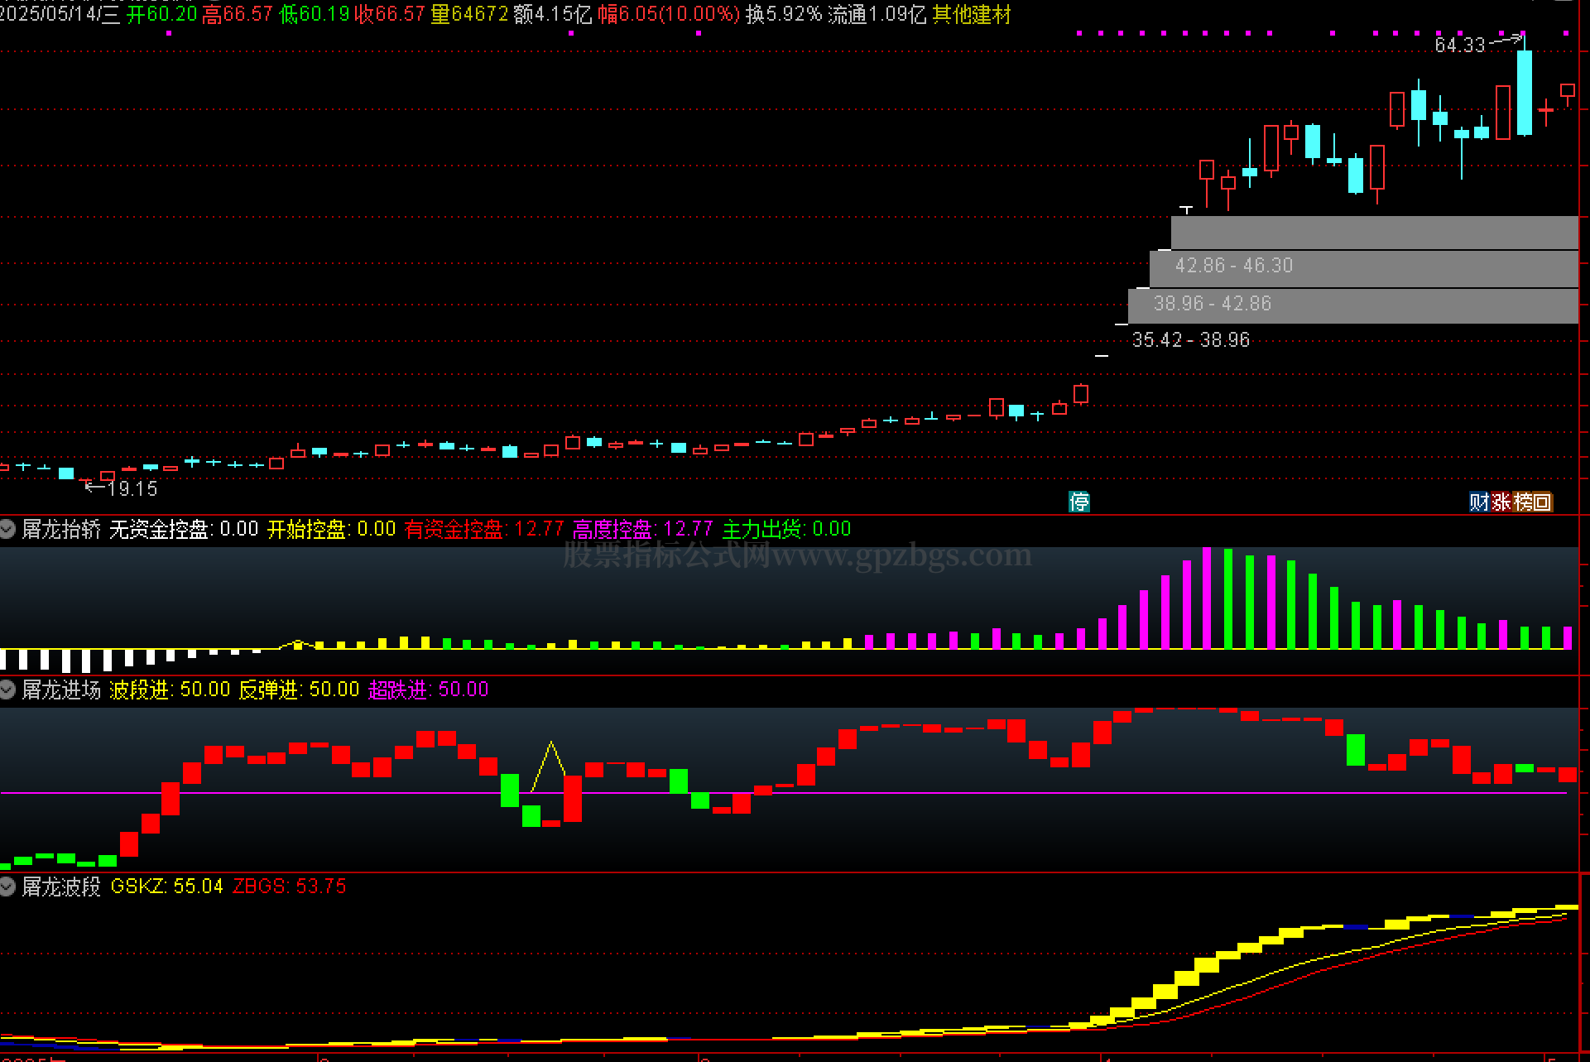Click the 其他建材 sector label

point(971,15)
